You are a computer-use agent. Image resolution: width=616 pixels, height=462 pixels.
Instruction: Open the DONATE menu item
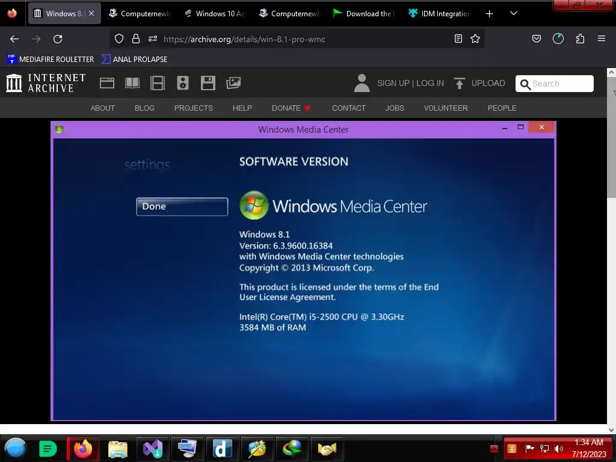pos(291,108)
